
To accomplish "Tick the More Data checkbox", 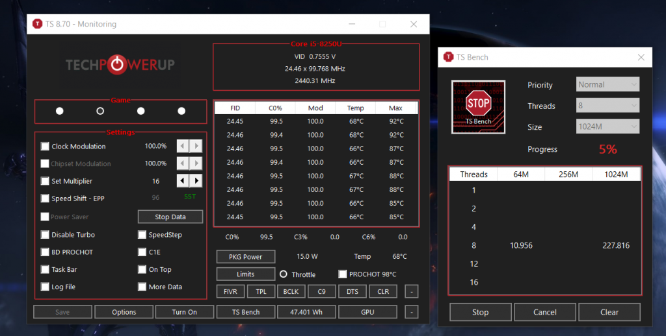I will (x=142, y=287).
